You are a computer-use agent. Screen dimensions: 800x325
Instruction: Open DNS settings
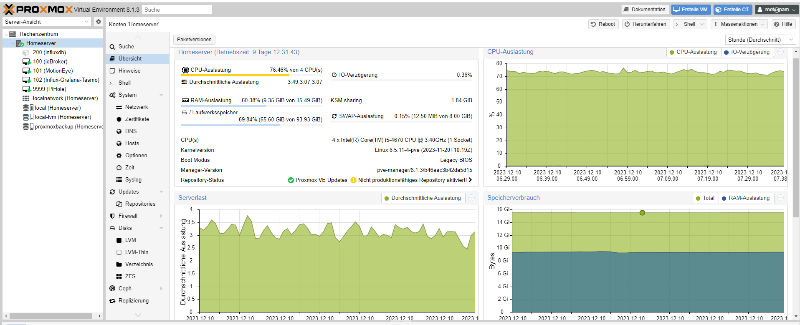click(131, 131)
